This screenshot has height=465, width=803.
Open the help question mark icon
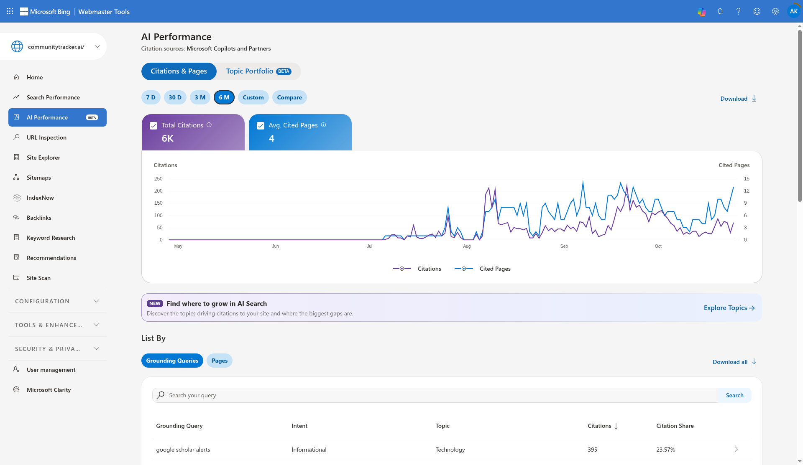(739, 12)
